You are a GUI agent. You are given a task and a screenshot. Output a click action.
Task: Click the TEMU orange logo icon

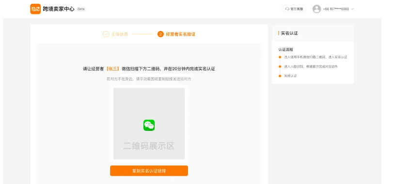35,9
